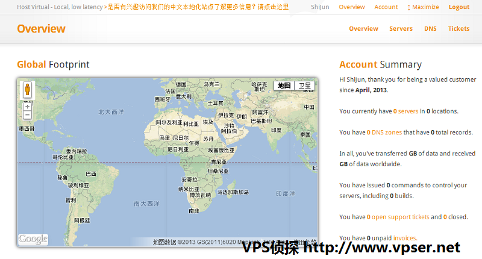Image resolution: width=482 pixels, height=259 pixels.
Task: Switch map to 卫星 satellite view
Action: coord(305,86)
